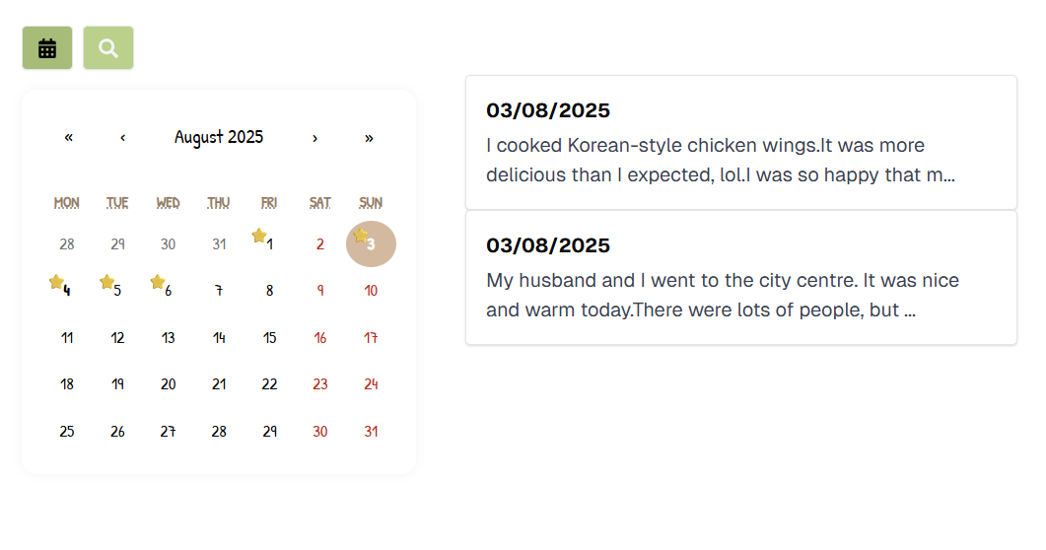Jump forward a year with double arrow
The width and height of the screenshot is (1046, 550).
coord(369,138)
